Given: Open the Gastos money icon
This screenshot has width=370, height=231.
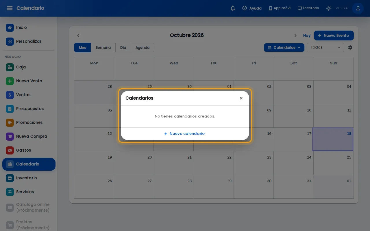Looking at the screenshot, I should coord(10,150).
